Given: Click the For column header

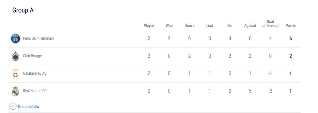Looking at the screenshot, I should [x=230, y=26].
